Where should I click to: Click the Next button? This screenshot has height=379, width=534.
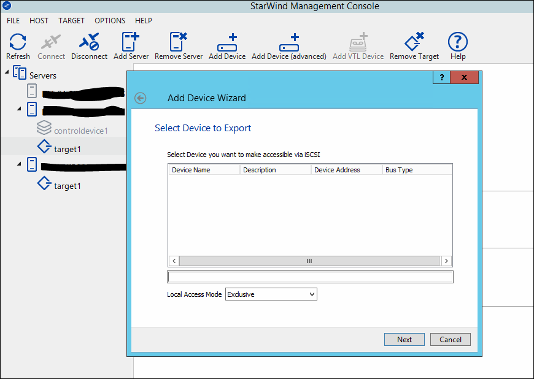pos(404,340)
